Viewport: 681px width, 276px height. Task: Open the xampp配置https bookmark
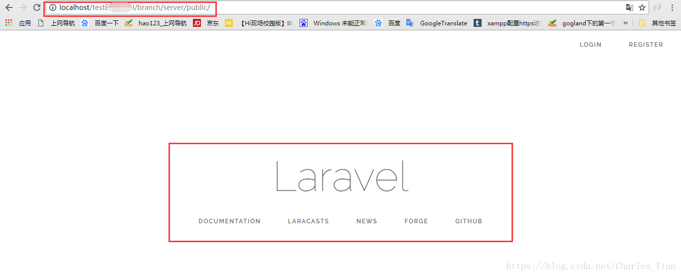[x=507, y=23]
